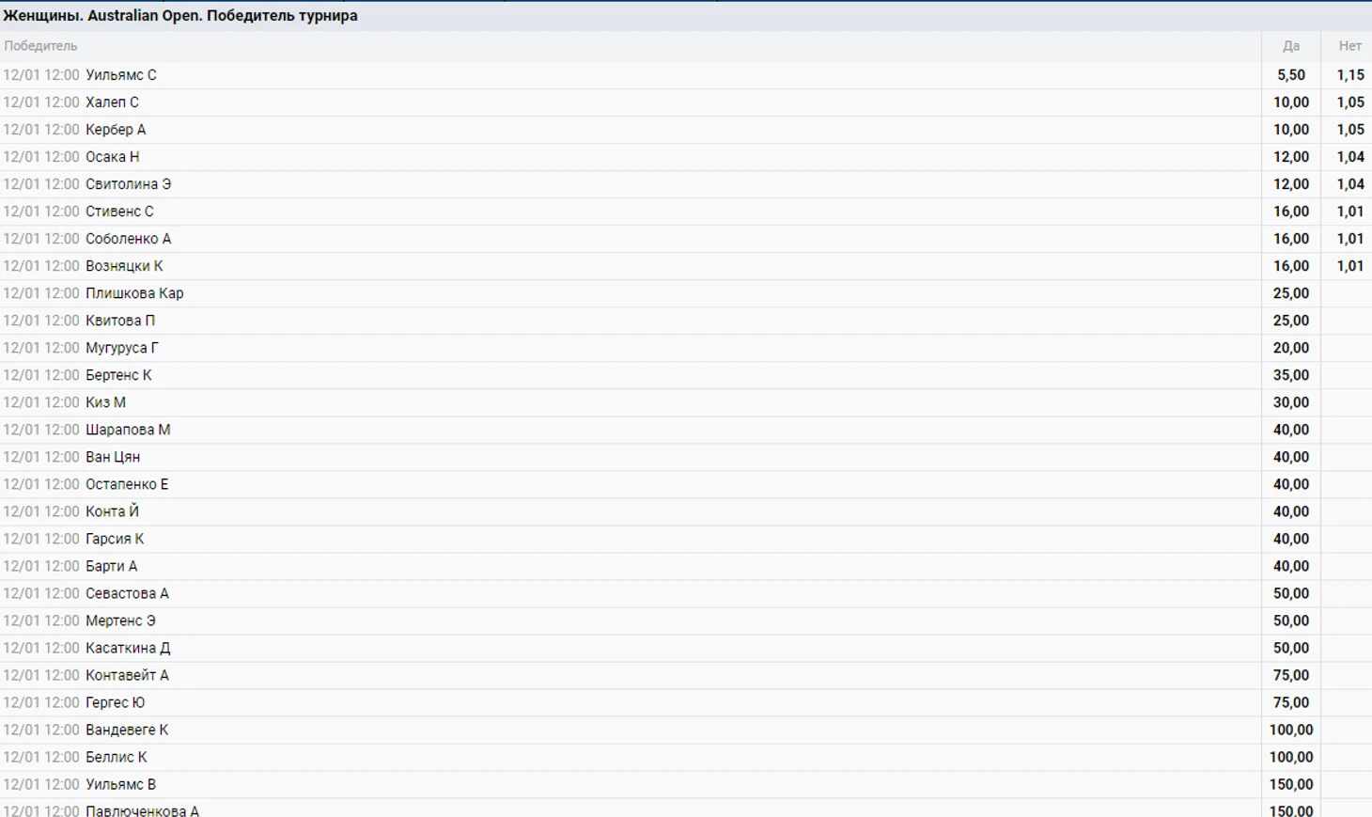Click the 1,01 Нет odds for Возняцки К
This screenshot has width=1372, height=817.
tap(1350, 266)
